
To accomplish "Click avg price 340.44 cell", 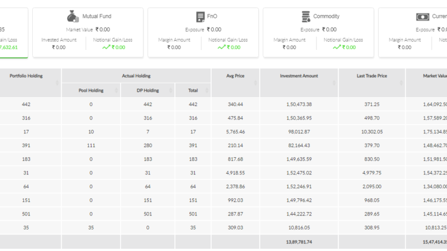I will point(235,104).
